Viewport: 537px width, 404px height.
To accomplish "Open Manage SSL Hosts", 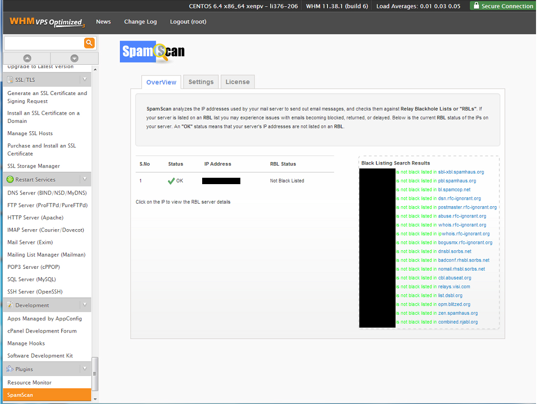I will (30, 133).
